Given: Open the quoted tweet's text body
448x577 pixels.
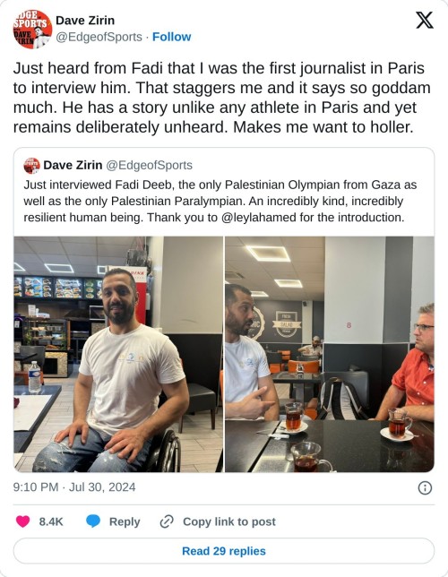Looking at the screenshot, I should (220, 202).
